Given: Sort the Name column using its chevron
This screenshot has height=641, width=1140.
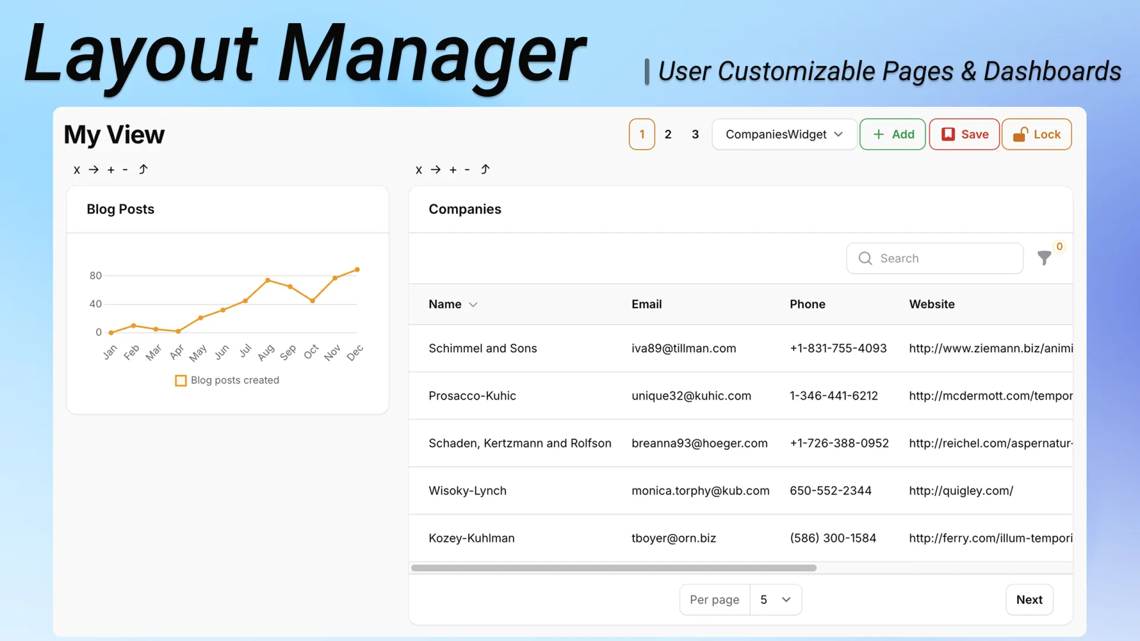Looking at the screenshot, I should click(x=473, y=304).
